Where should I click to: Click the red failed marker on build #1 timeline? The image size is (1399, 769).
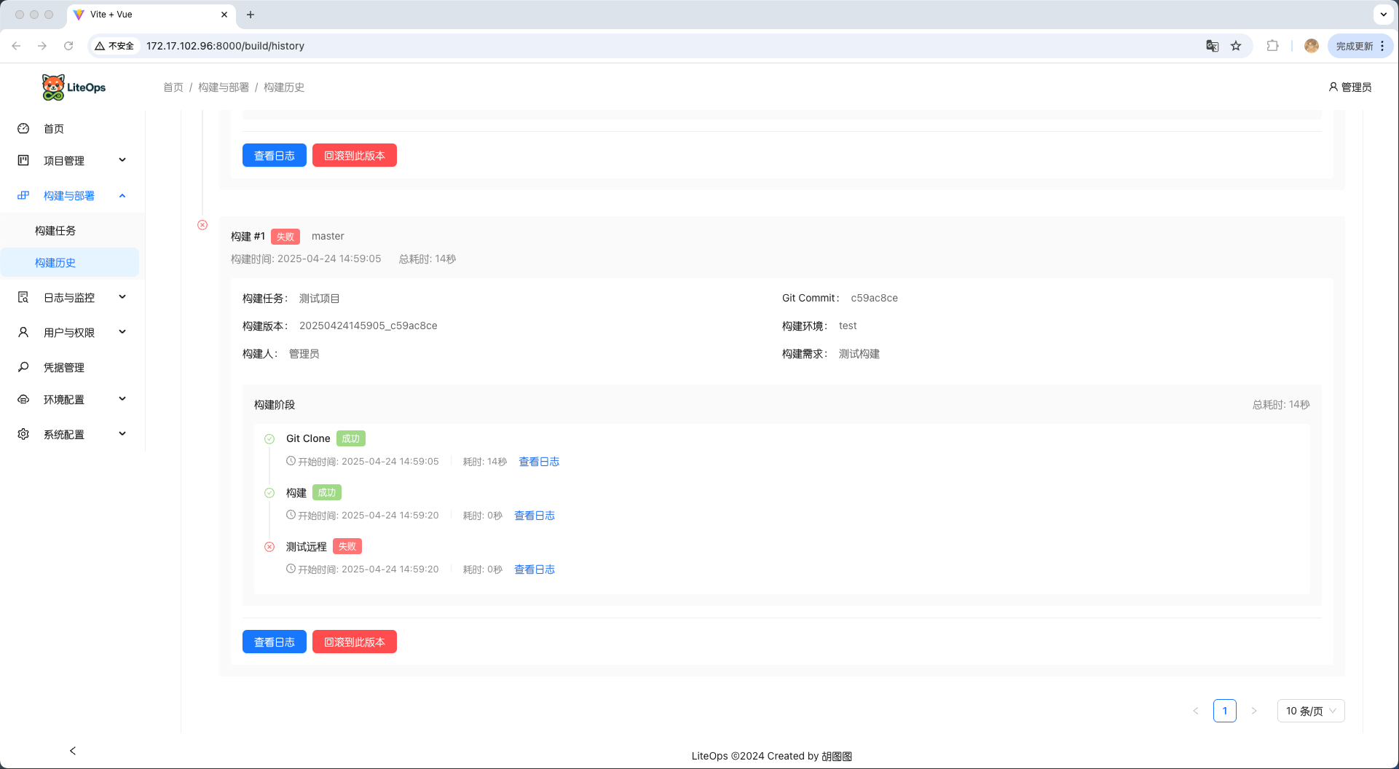click(x=202, y=225)
